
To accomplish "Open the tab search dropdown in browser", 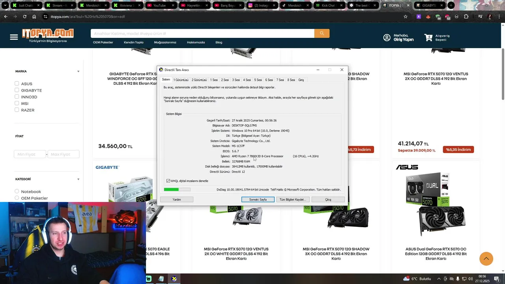I will (5, 6).
